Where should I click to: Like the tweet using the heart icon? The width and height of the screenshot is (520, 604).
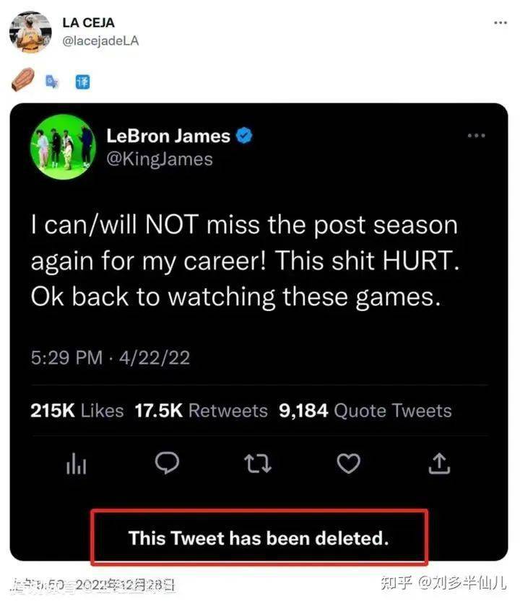pyautogui.click(x=349, y=465)
